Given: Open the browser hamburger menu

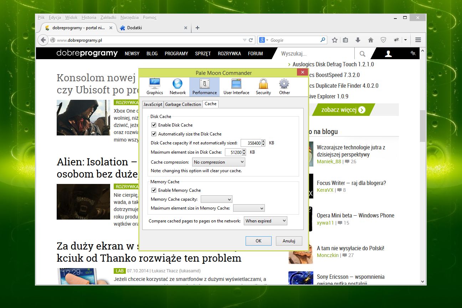Looking at the screenshot, I should pos(419,40).
